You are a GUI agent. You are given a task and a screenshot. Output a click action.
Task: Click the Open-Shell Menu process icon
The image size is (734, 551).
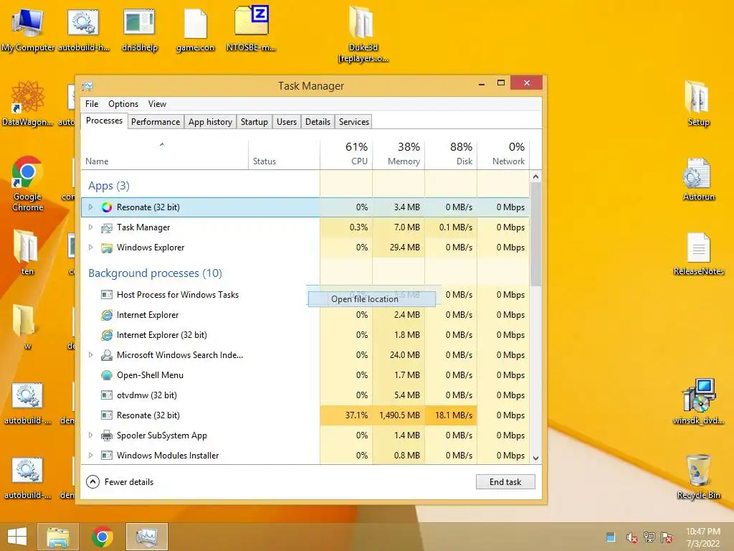pyautogui.click(x=107, y=375)
